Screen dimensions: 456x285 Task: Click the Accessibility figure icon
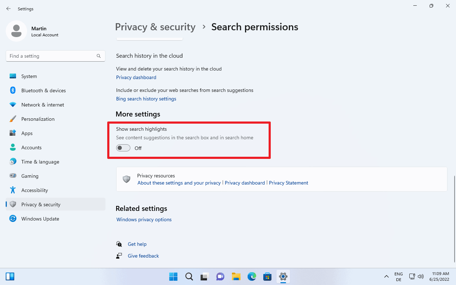pos(13,190)
